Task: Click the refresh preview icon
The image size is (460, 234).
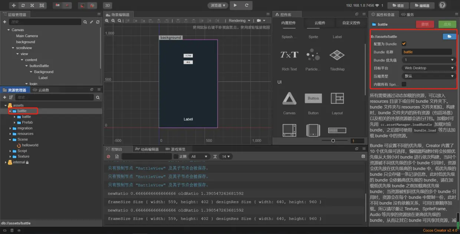Action: pos(246,6)
